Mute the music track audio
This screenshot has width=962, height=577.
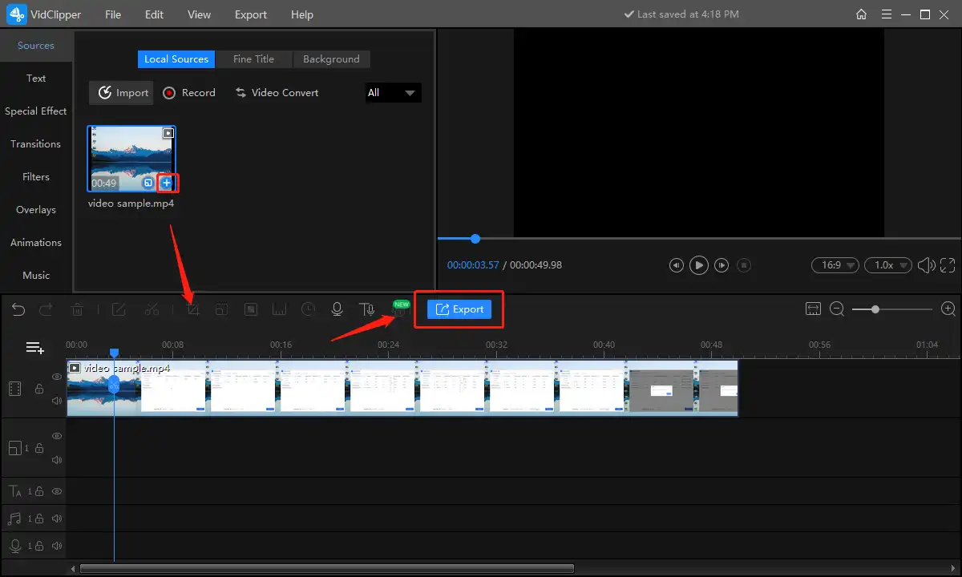click(x=57, y=518)
